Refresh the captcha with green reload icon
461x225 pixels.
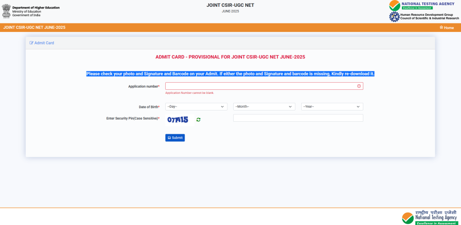199,120
